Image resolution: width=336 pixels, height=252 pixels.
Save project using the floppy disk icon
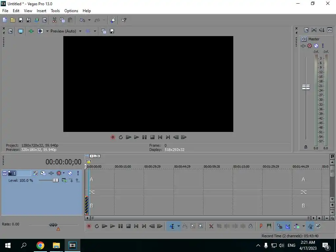21,20
